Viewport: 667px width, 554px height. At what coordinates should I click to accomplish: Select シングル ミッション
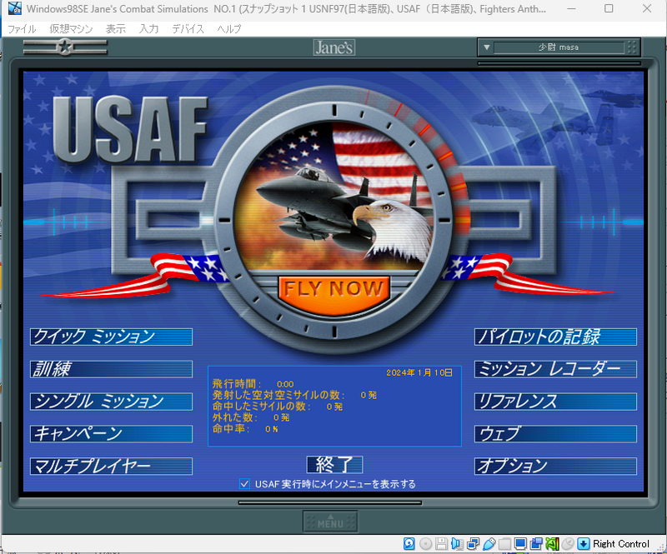tap(111, 402)
